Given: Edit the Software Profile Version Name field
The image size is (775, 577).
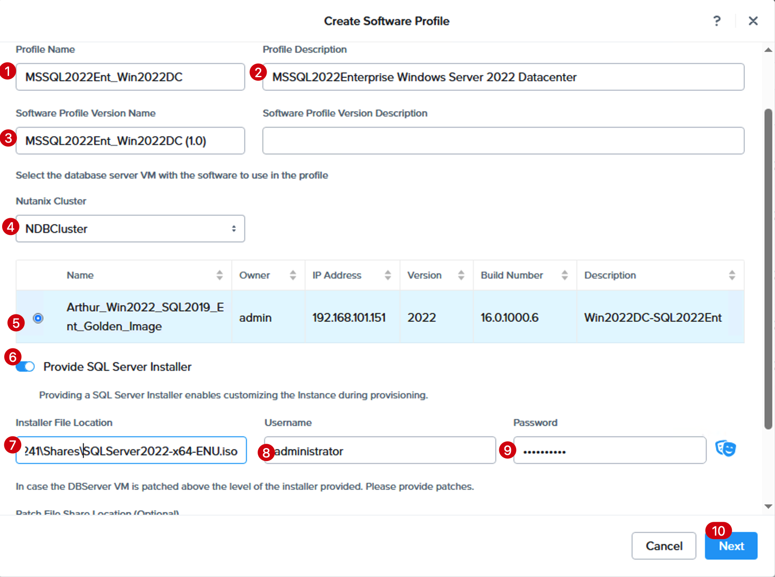Looking at the screenshot, I should click(x=130, y=141).
